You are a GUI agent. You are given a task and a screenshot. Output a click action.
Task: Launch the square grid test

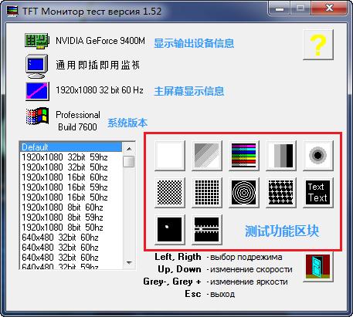[207, 193]
